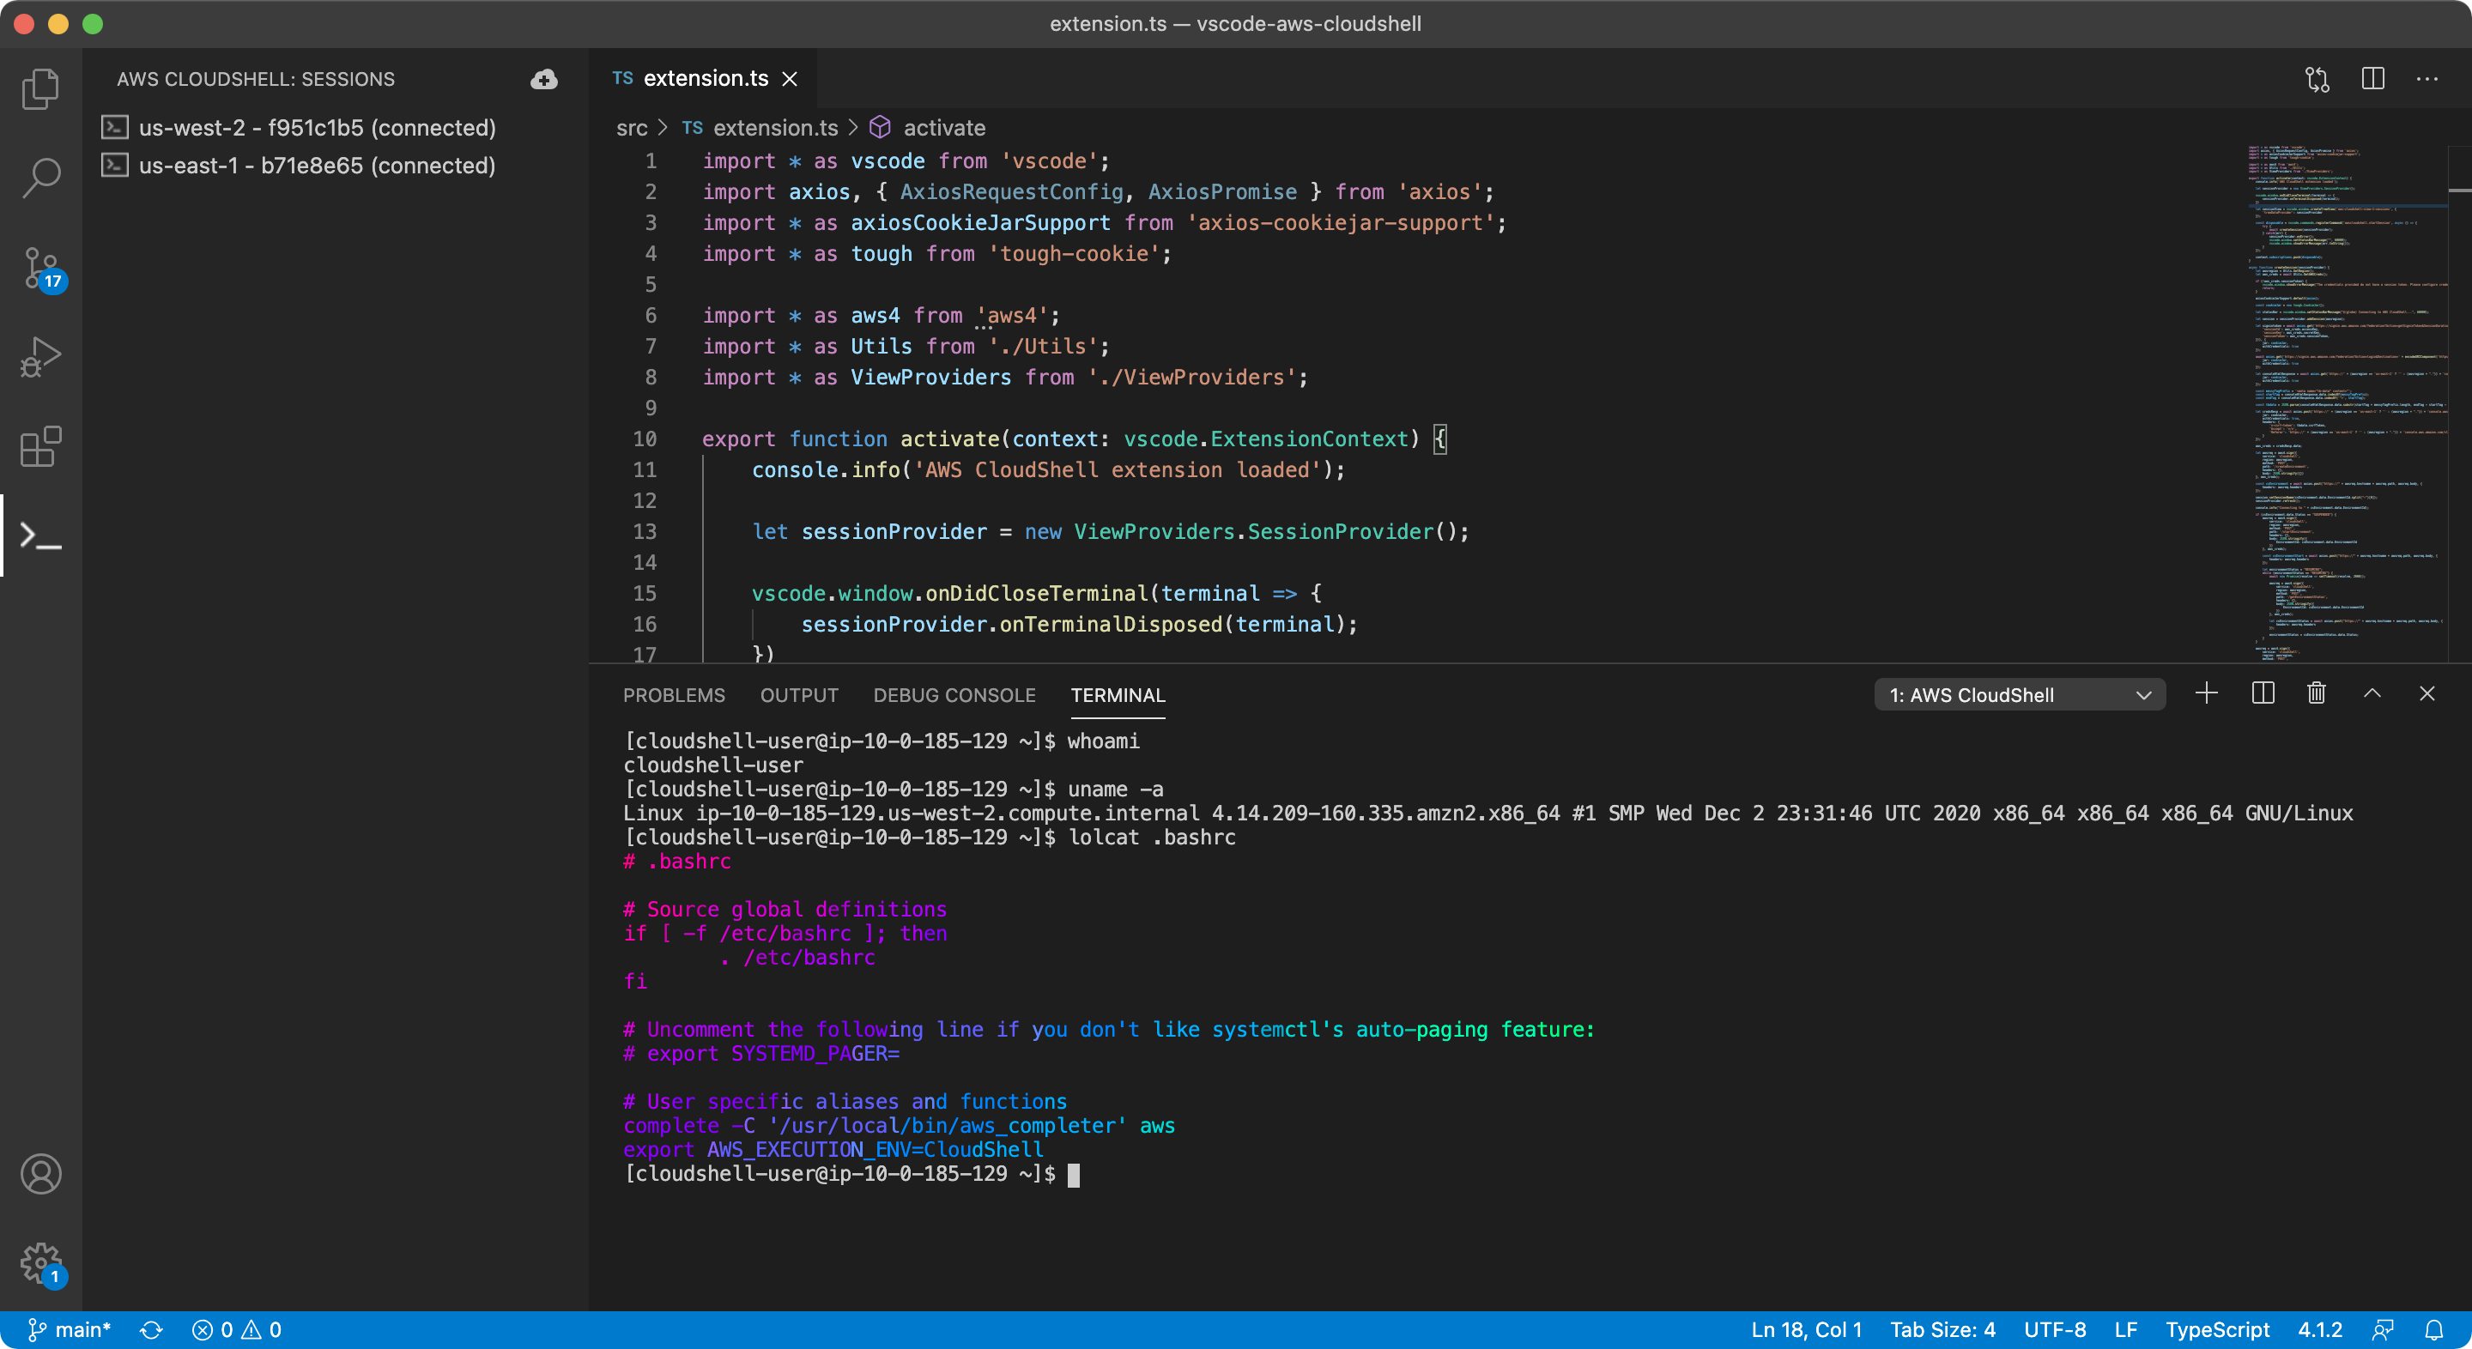Viewport: 2472px width, 1349px height.
Task: Switch to the PROBLEMS panel tab
Action: tap(674, 694)
